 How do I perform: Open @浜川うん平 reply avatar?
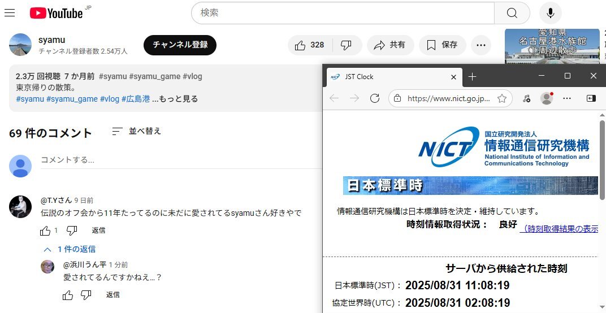click(x=47, y=267)
